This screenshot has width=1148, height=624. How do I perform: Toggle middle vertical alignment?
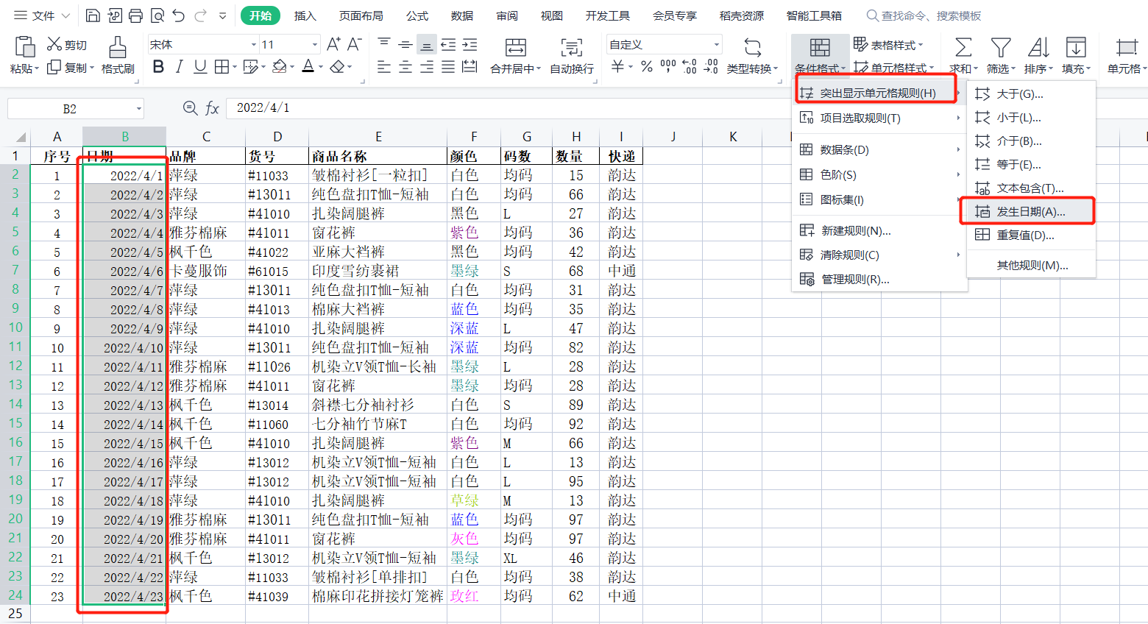click(x=405, y=44)
